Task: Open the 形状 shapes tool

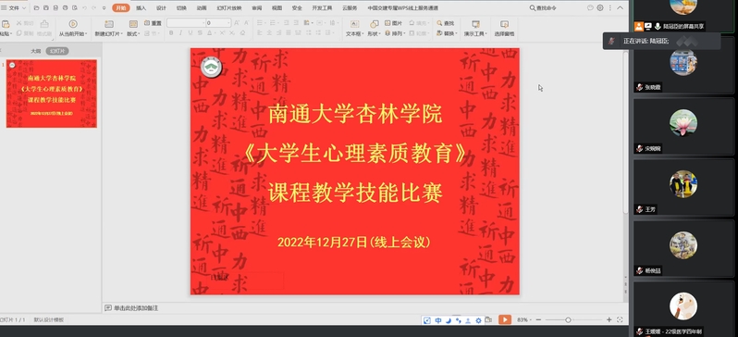Action: point(375,24)
